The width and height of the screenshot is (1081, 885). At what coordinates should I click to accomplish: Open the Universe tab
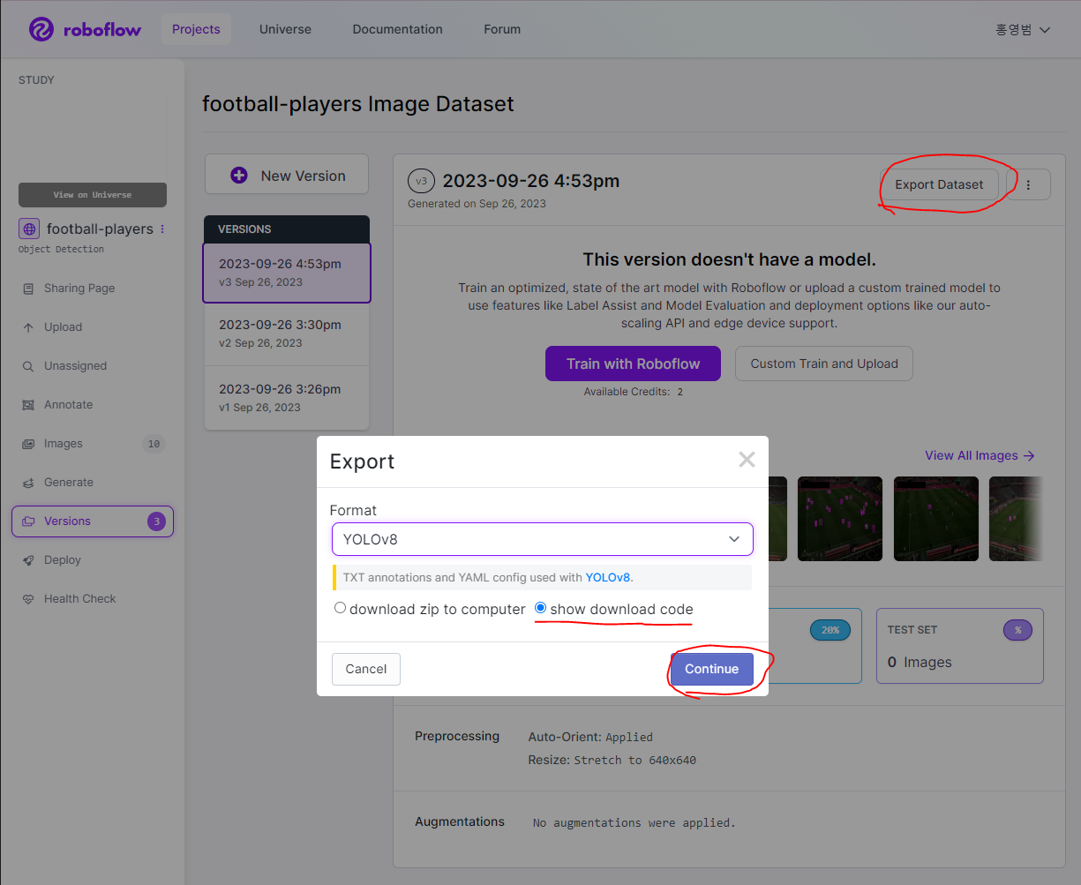[285, 29]
